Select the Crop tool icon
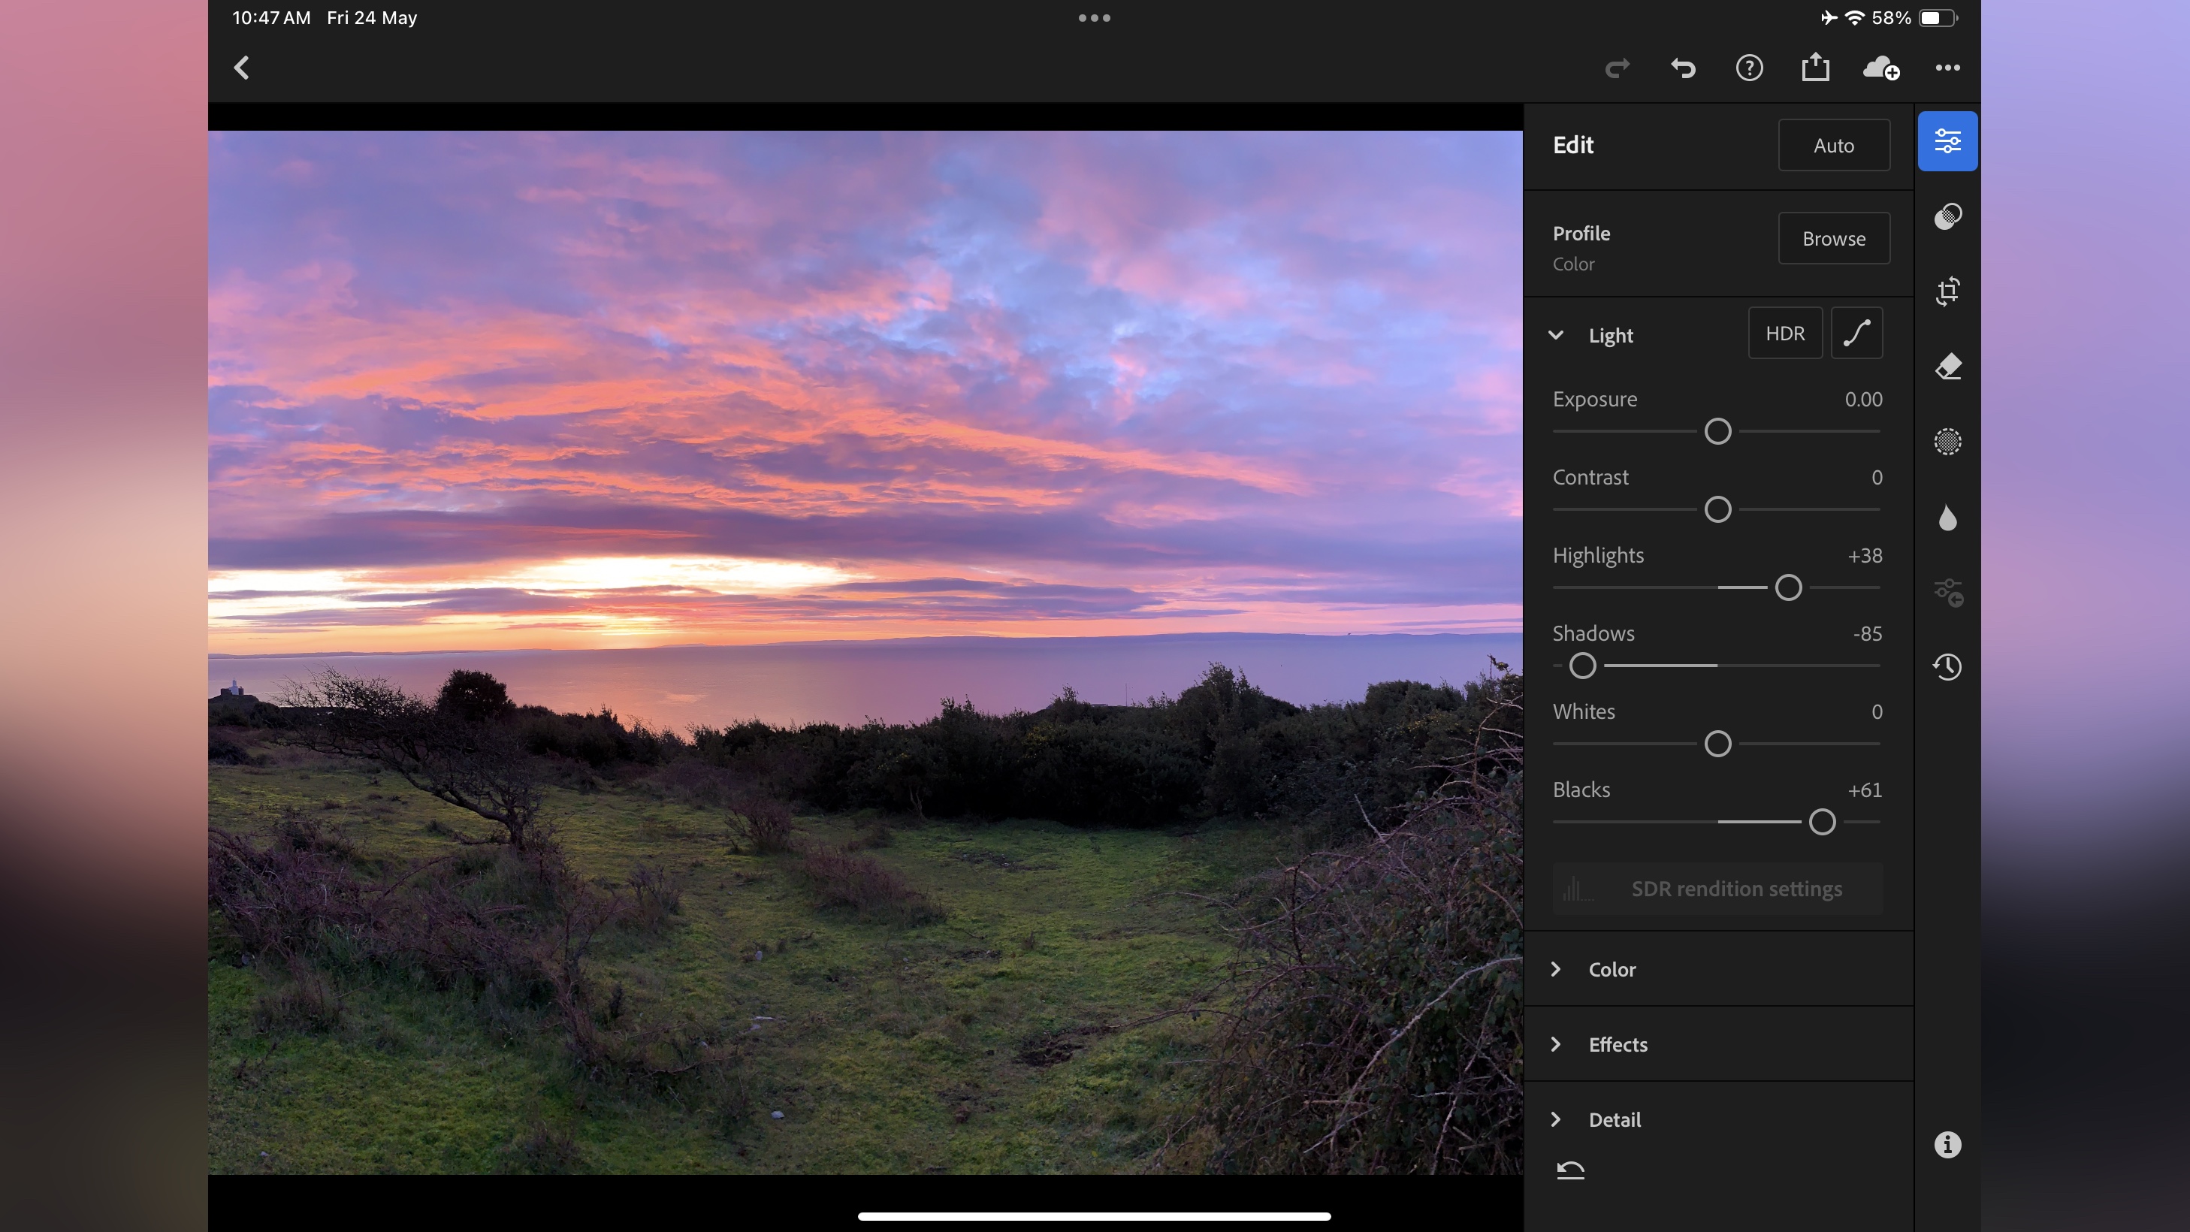 (1947, 291)
